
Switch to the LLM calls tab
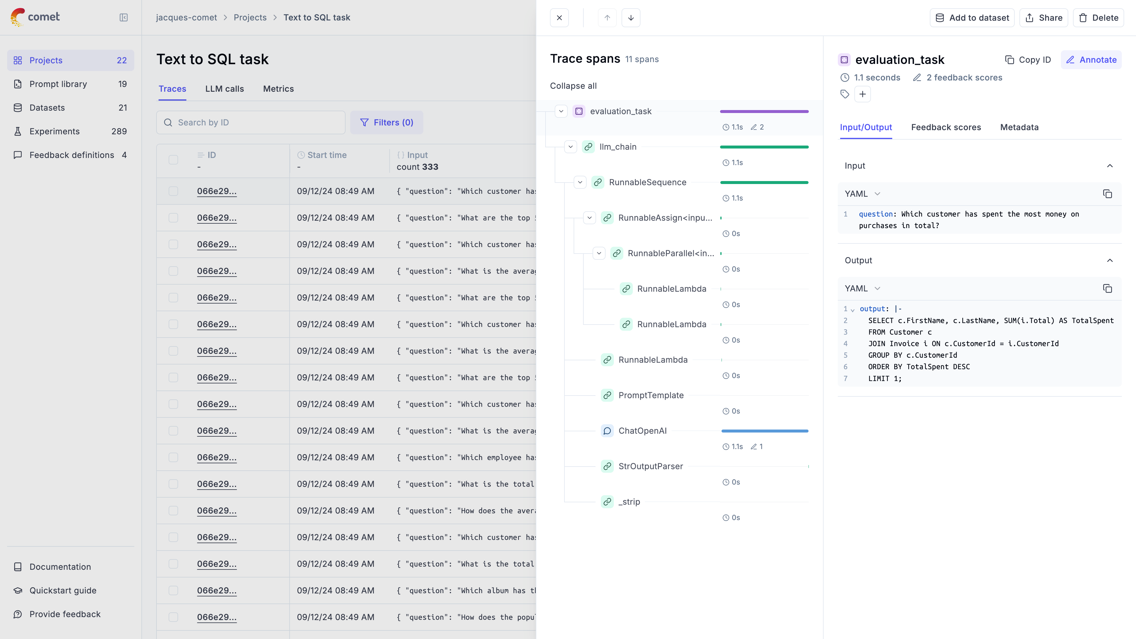(x=224, y=89)
